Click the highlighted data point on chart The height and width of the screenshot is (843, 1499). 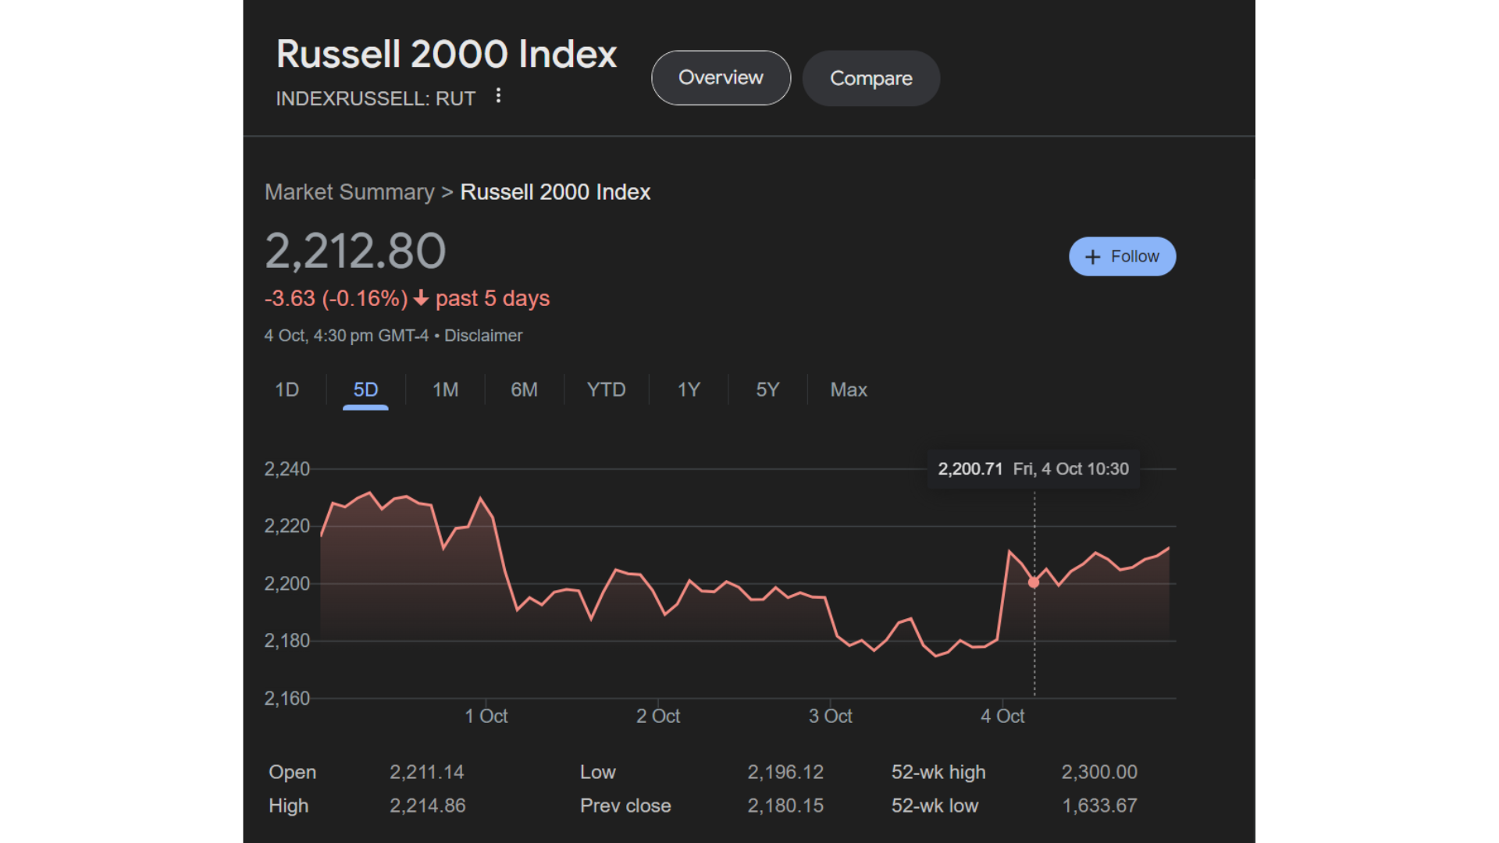[x=1034, y=582]
